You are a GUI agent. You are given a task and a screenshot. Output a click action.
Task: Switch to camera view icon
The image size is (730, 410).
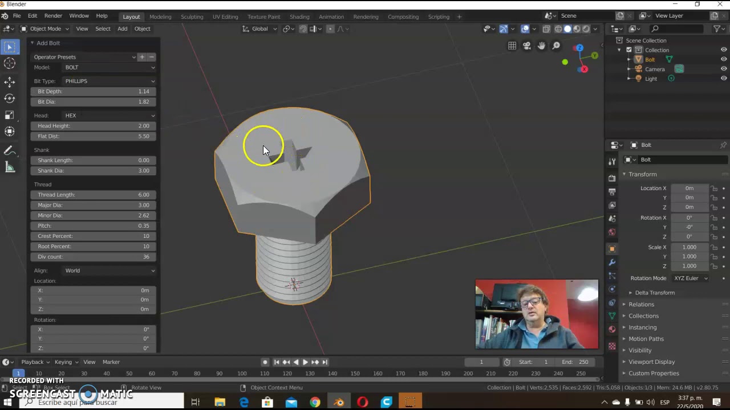point(527,46)
